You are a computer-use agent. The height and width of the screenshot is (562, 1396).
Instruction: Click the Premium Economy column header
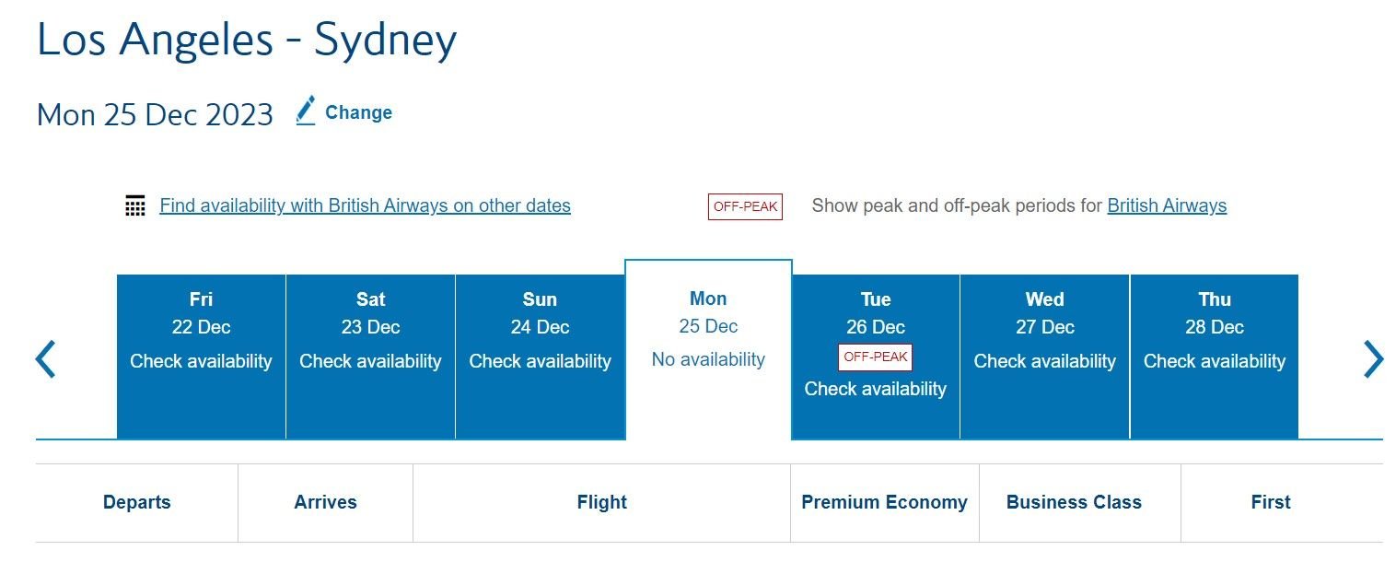point(884,502)
